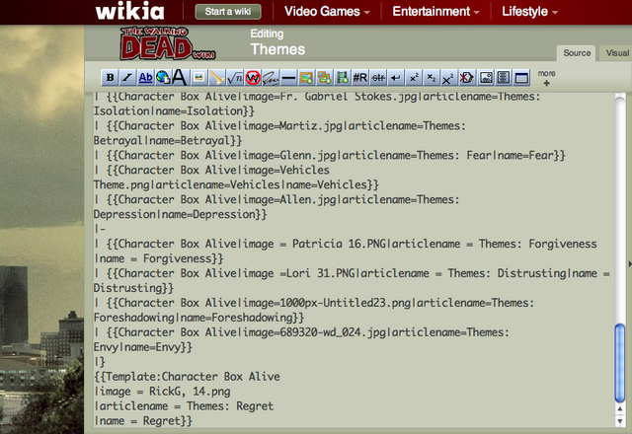Click Start a wiki button
Viewport: 632px width, 434px height.
pos(228,12)
